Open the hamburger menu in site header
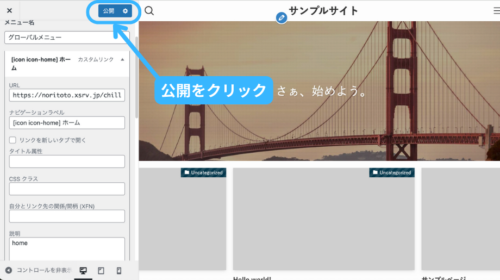The height and width of the screenshot is (280, 500). [496, 11]
